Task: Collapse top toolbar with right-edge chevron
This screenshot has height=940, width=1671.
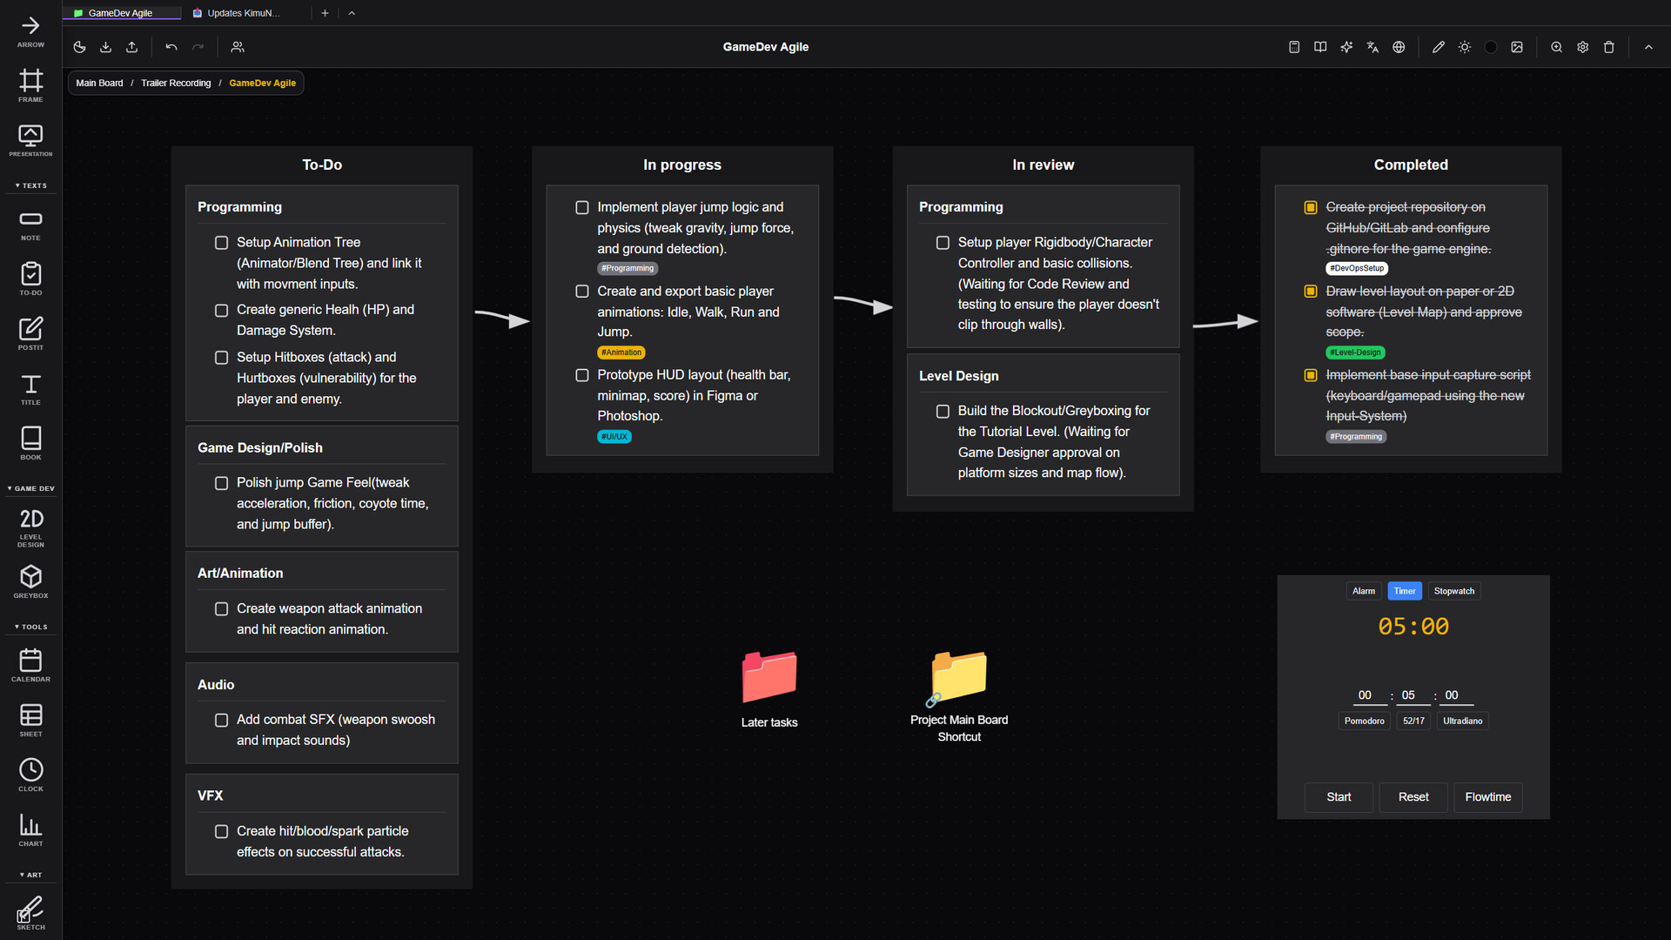Action: (1648, 47)
